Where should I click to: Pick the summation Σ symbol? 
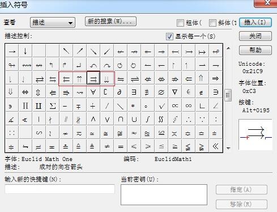pyautogui.click(x=53, y=105)
